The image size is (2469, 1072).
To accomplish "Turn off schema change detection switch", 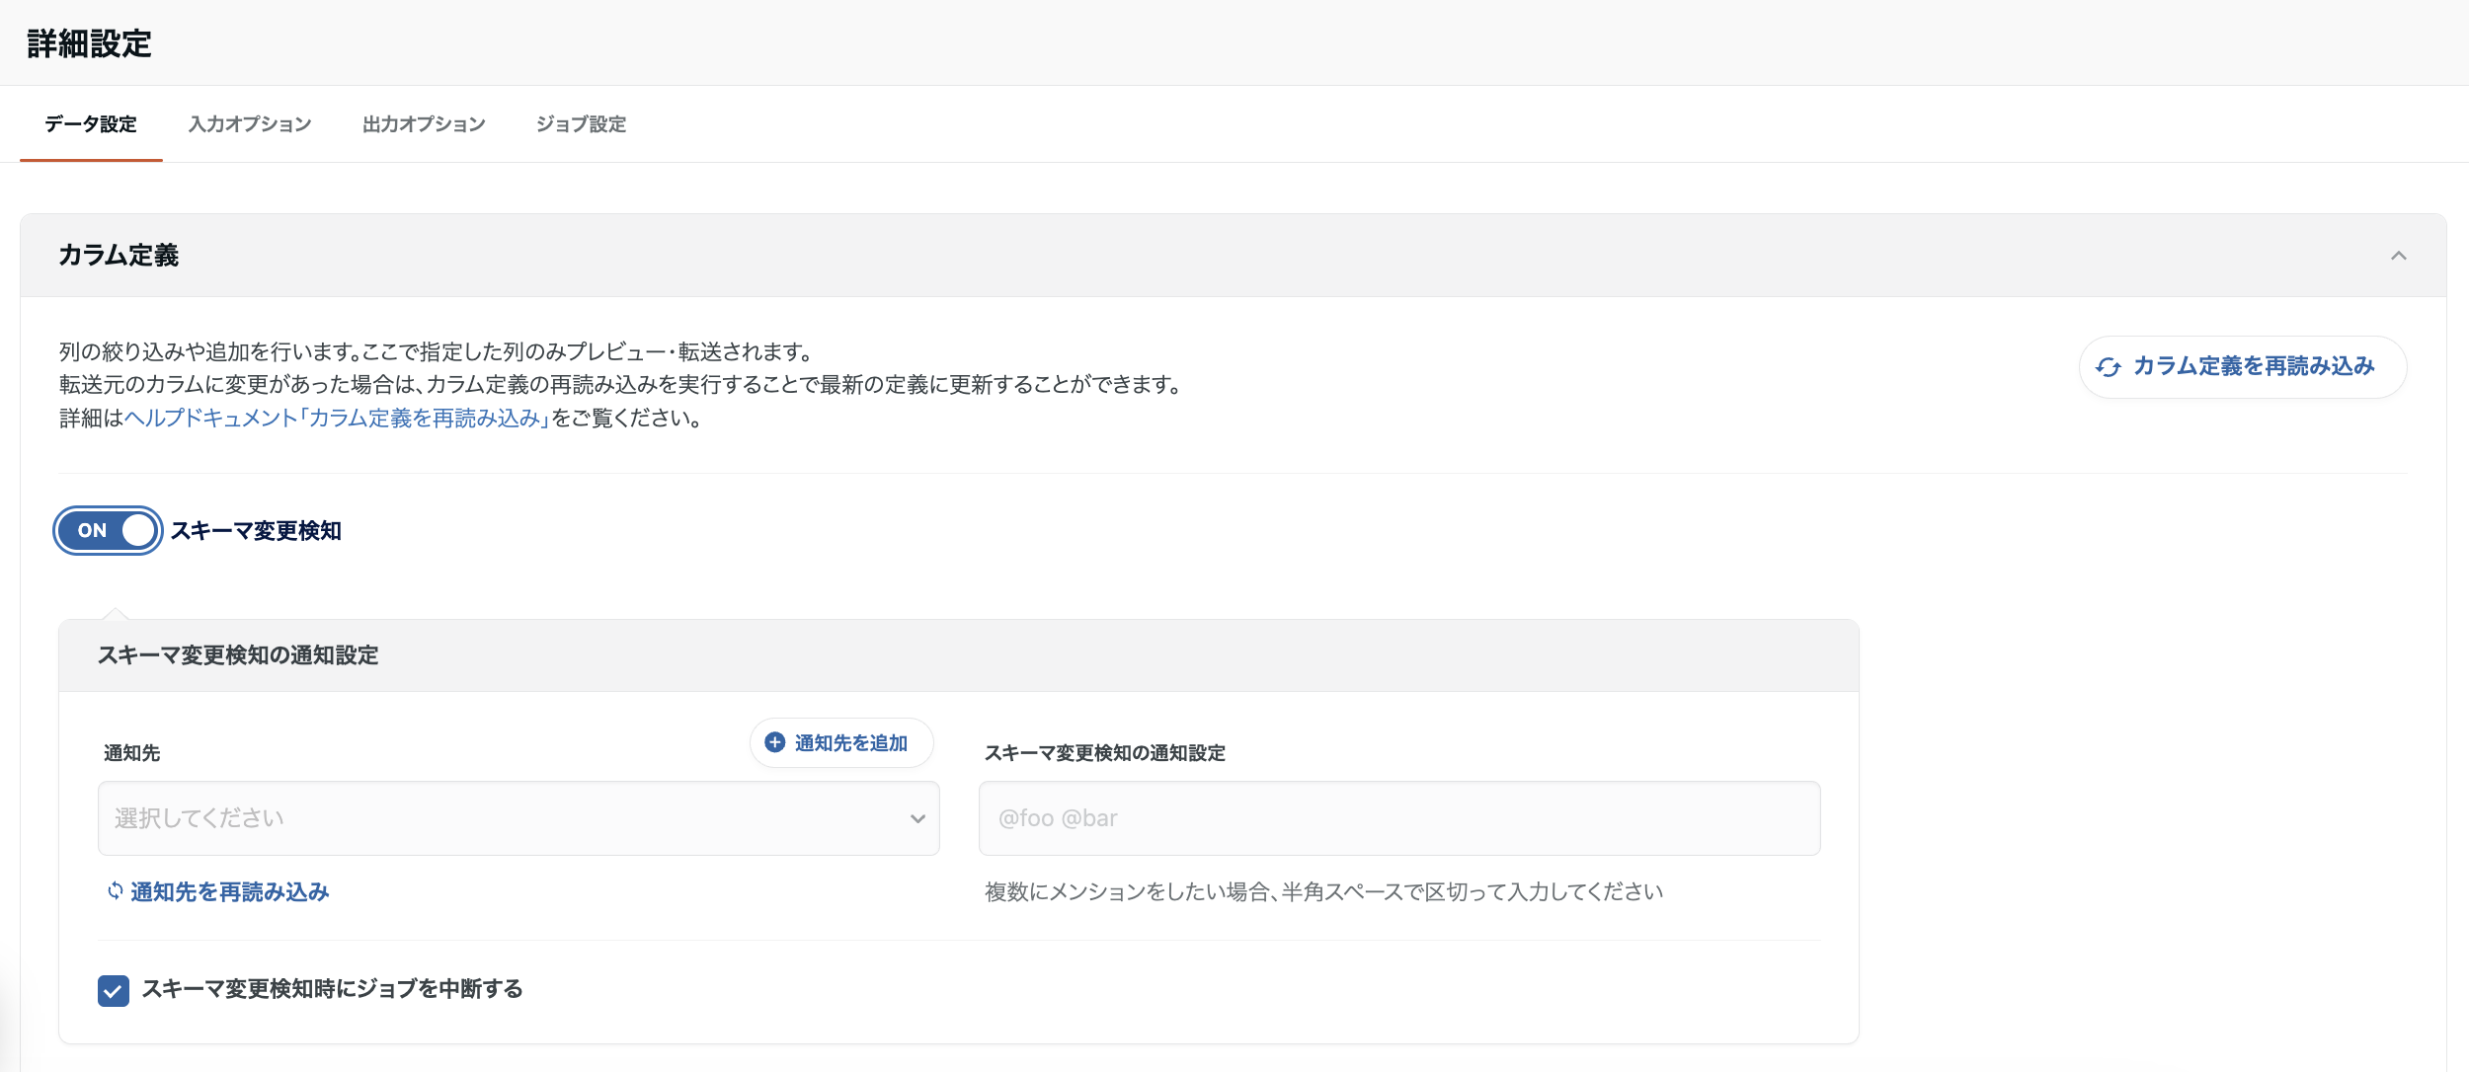I will (x=107, y=531).
